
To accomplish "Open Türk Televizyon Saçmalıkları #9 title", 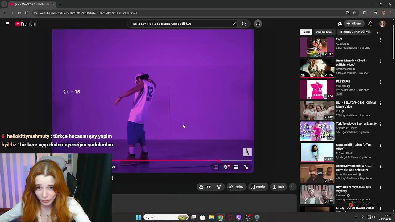I will 356,124.
